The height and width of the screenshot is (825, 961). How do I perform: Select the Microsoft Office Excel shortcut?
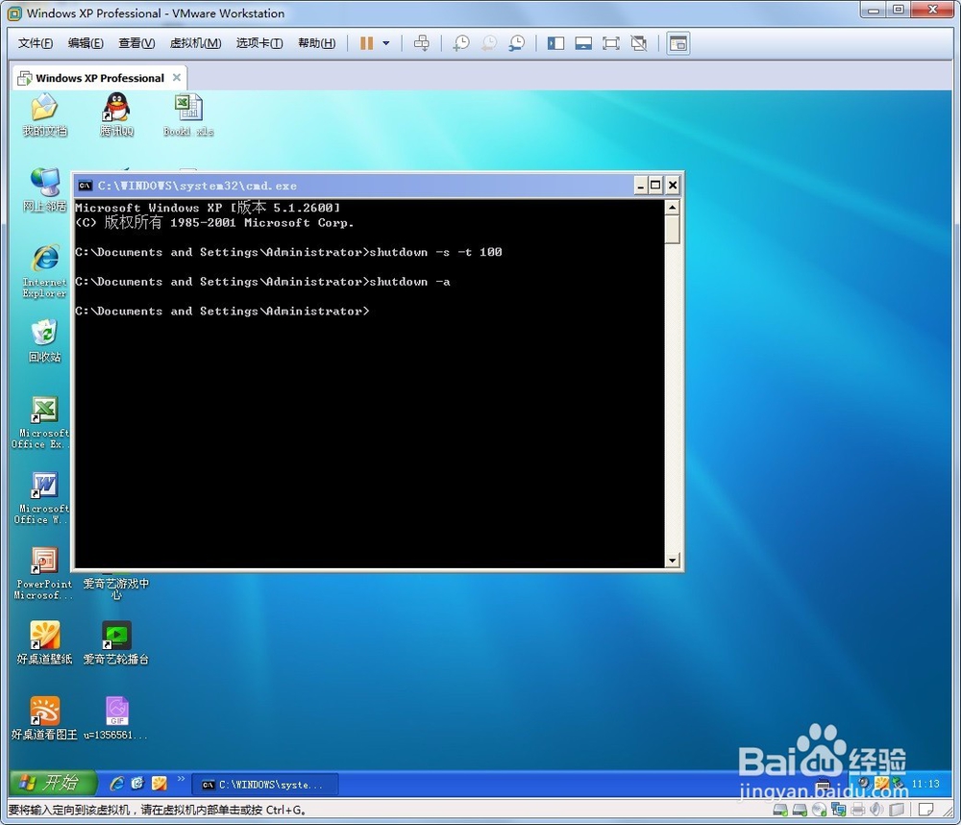pos(41,423)
